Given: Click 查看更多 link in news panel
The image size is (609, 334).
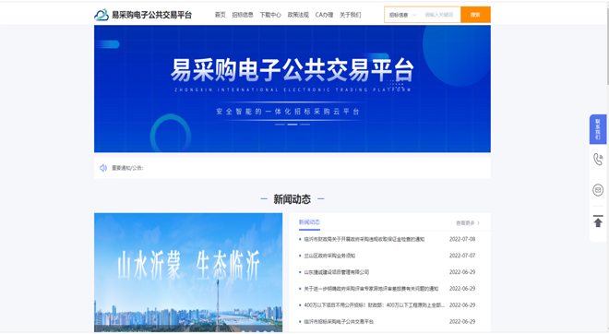Looking at the screenshot, I should [465, 223].
